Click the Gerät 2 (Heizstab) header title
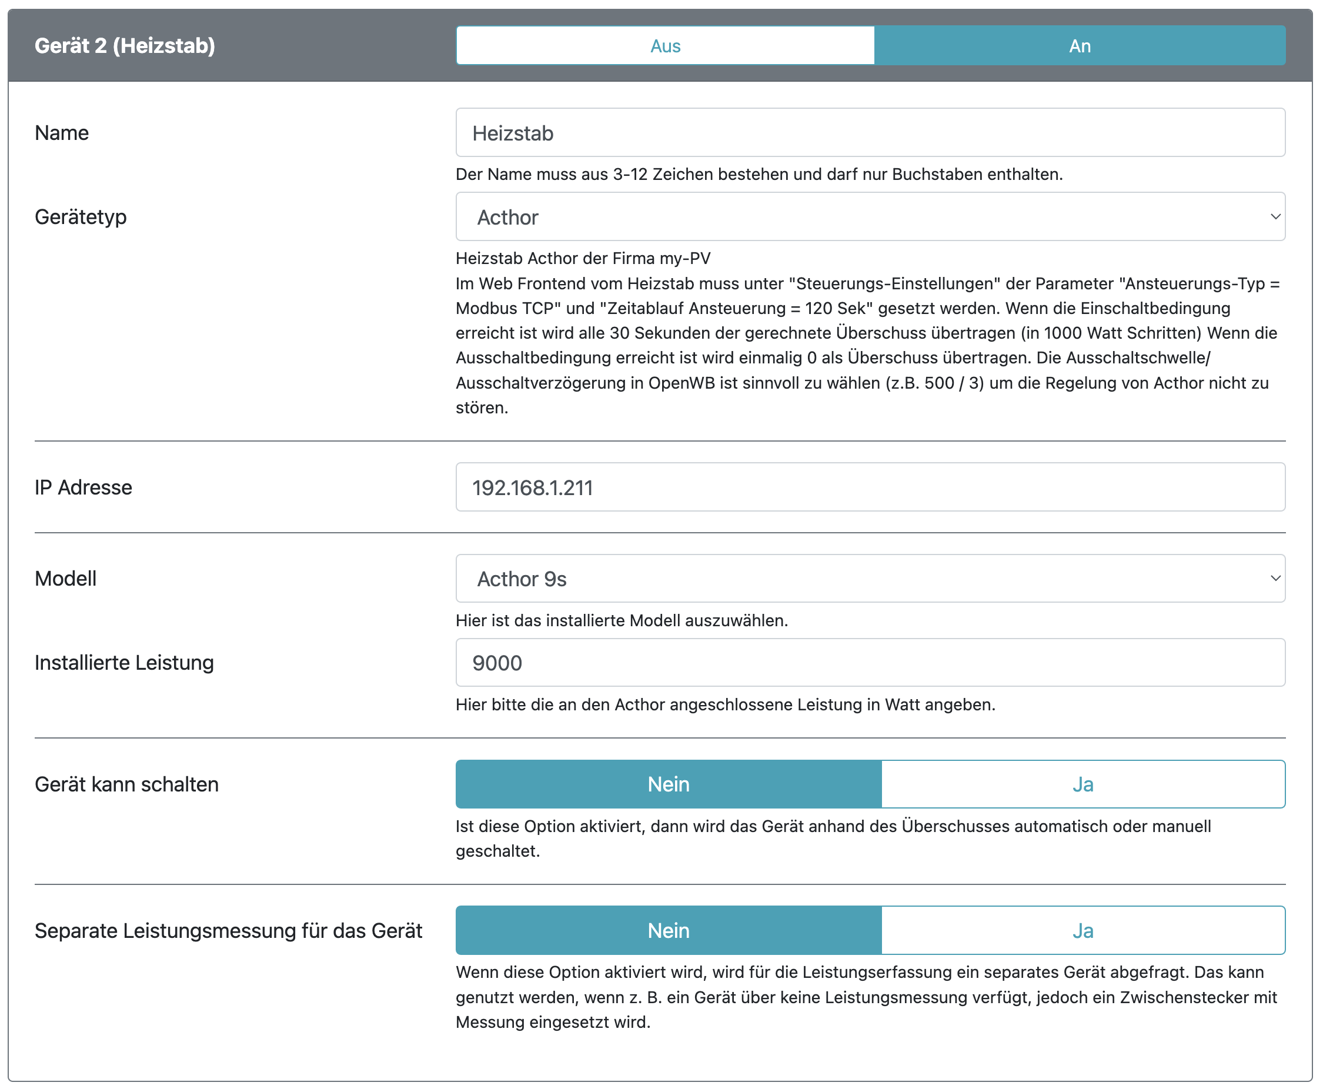This screenshot has width=1323, height=1089. (x=125, y=46)
